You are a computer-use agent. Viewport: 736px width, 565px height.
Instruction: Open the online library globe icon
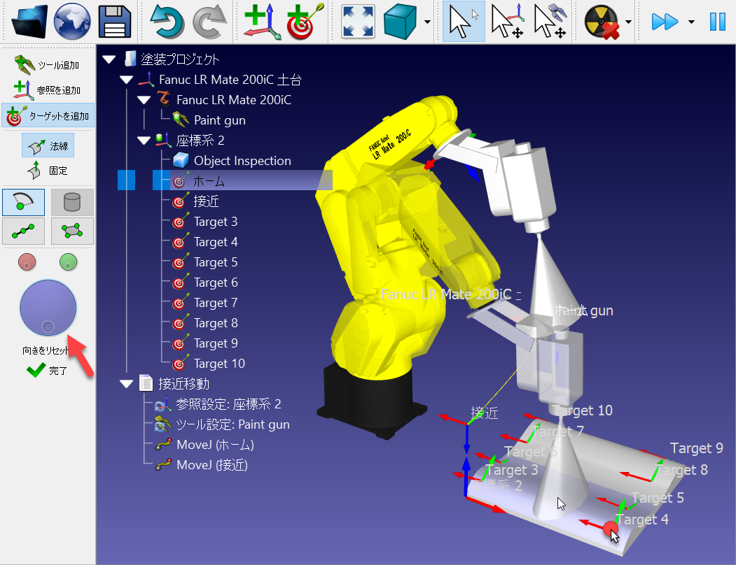(x=72, y=22)
